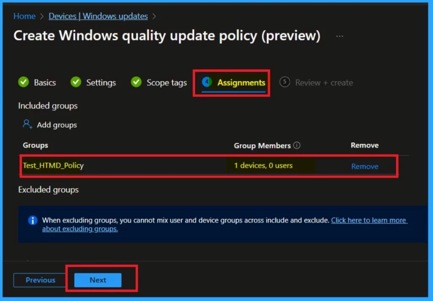Click the Group Members info icon
The image size is (433, 301).
296,145
